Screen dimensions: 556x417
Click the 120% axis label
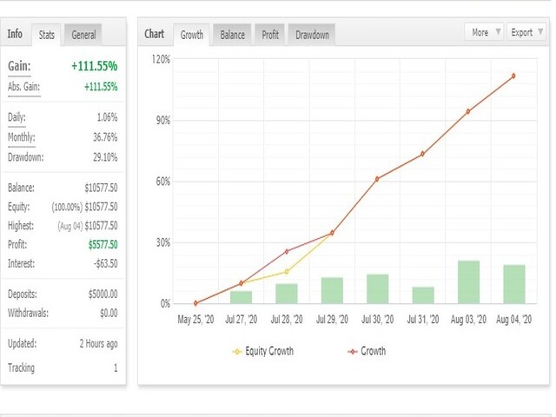tap(161, 59)
